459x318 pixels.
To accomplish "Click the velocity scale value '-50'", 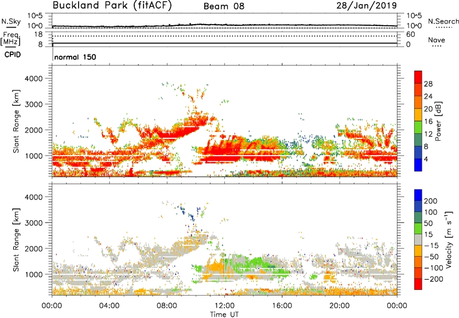I will [x=431, y=257].
